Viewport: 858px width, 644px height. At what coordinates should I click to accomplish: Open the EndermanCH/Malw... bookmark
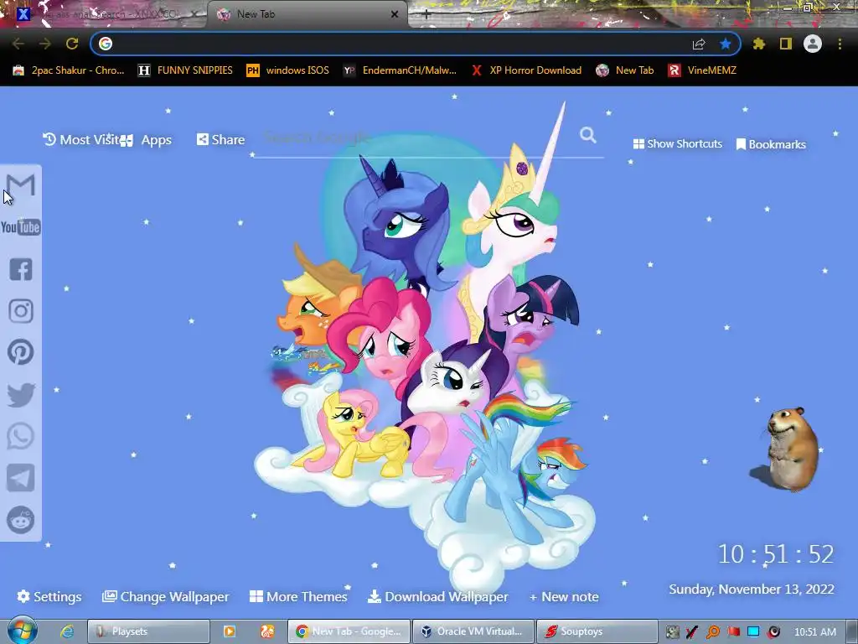tap(400, 70)
